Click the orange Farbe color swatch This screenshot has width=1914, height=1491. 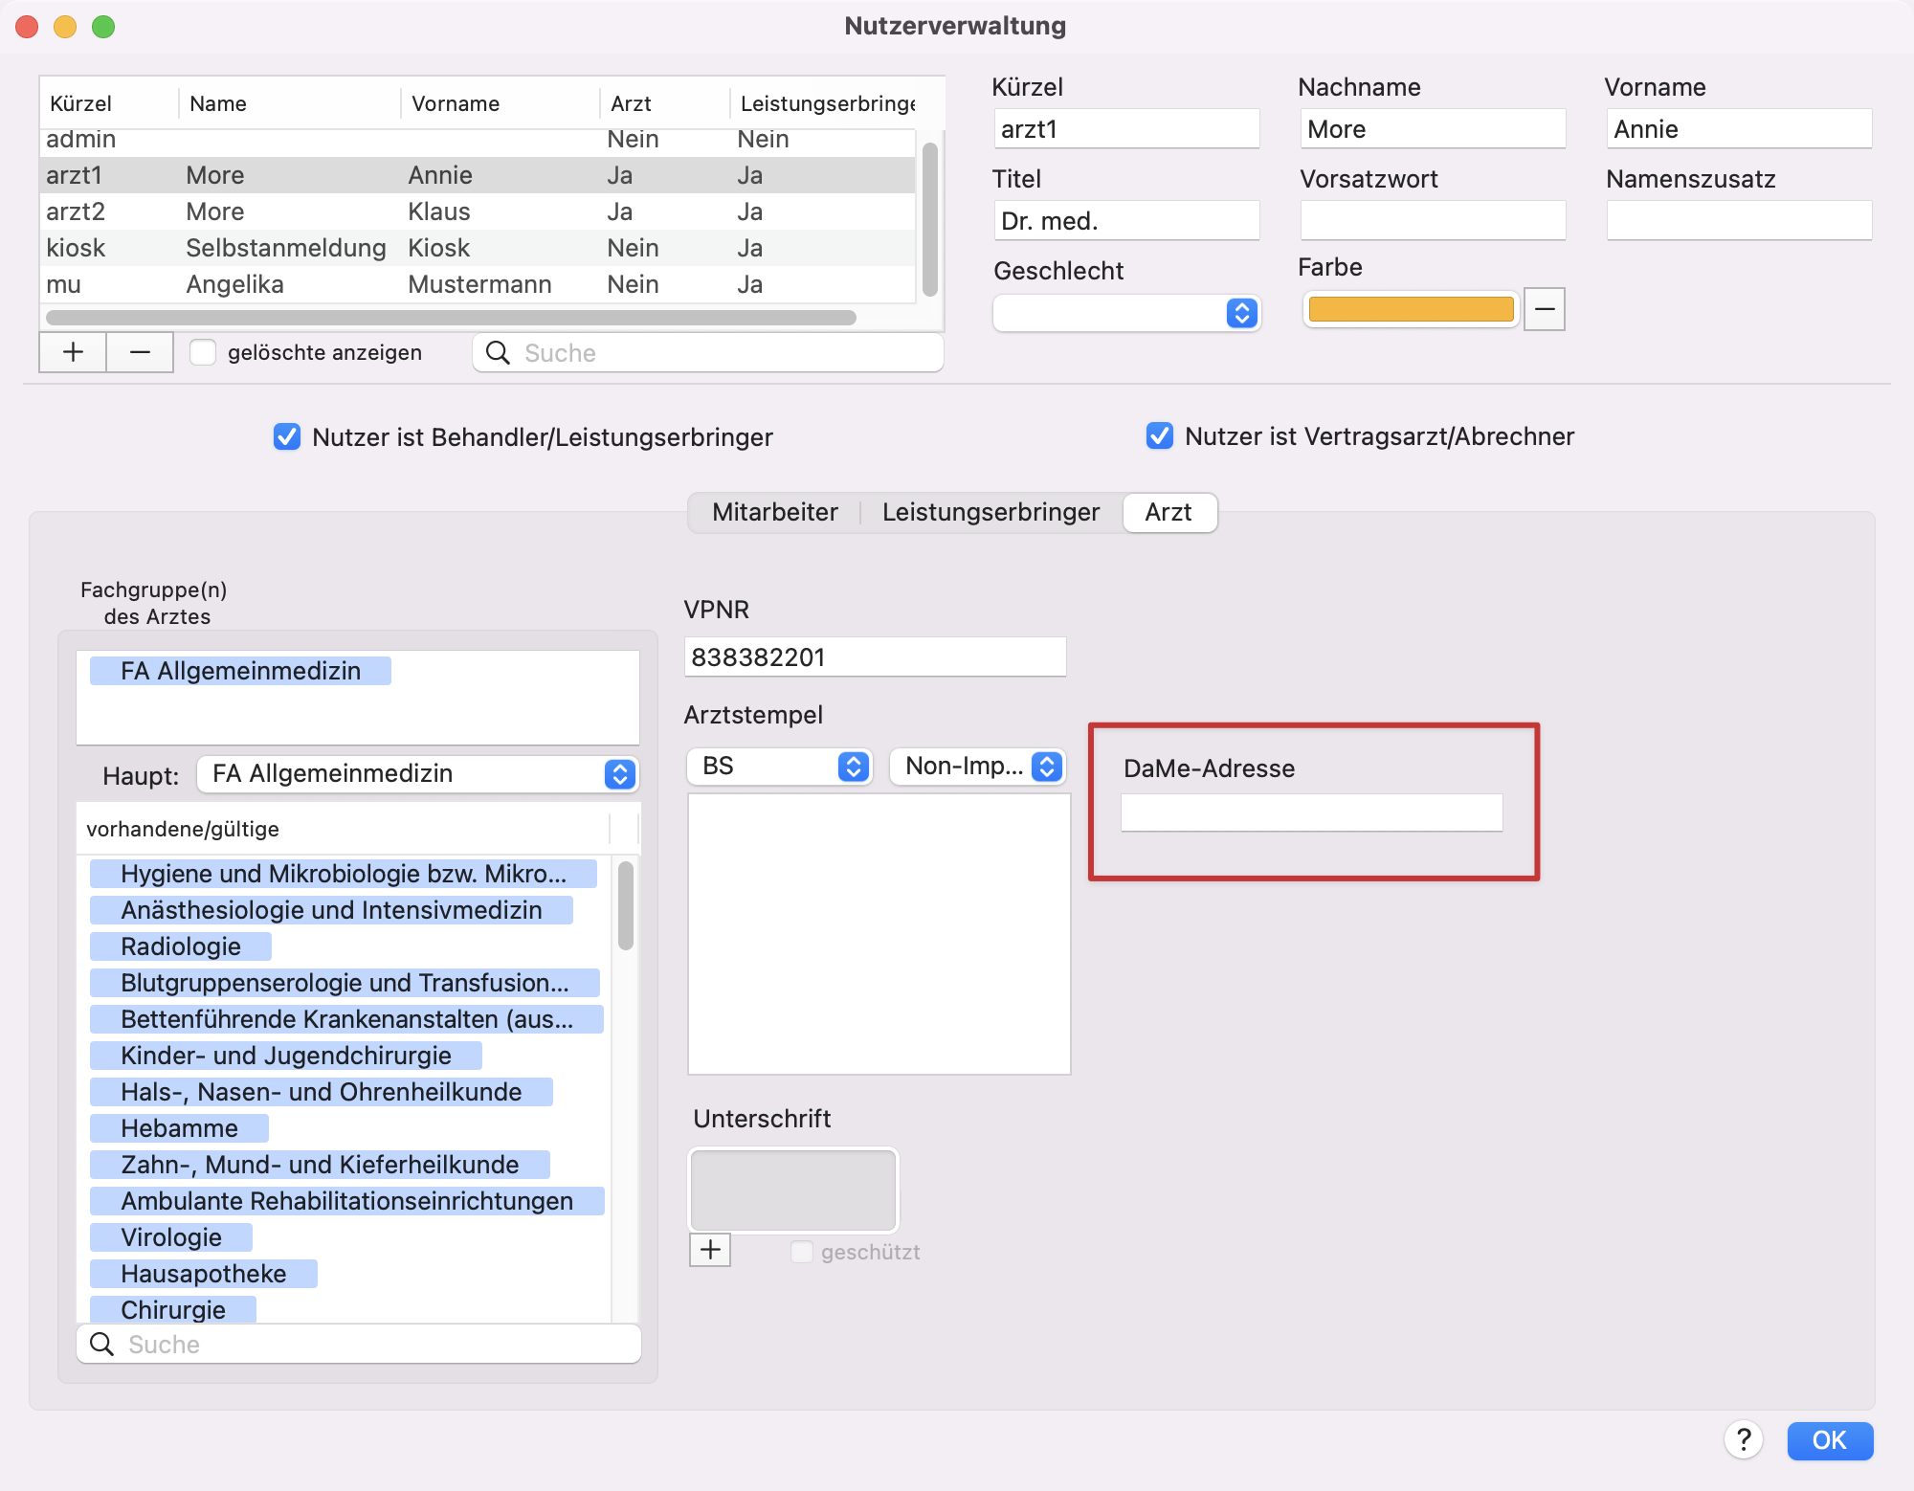(x=1411, y=309)
